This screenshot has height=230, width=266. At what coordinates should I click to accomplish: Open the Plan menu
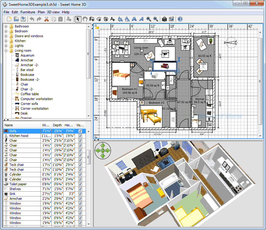point(41,12)
